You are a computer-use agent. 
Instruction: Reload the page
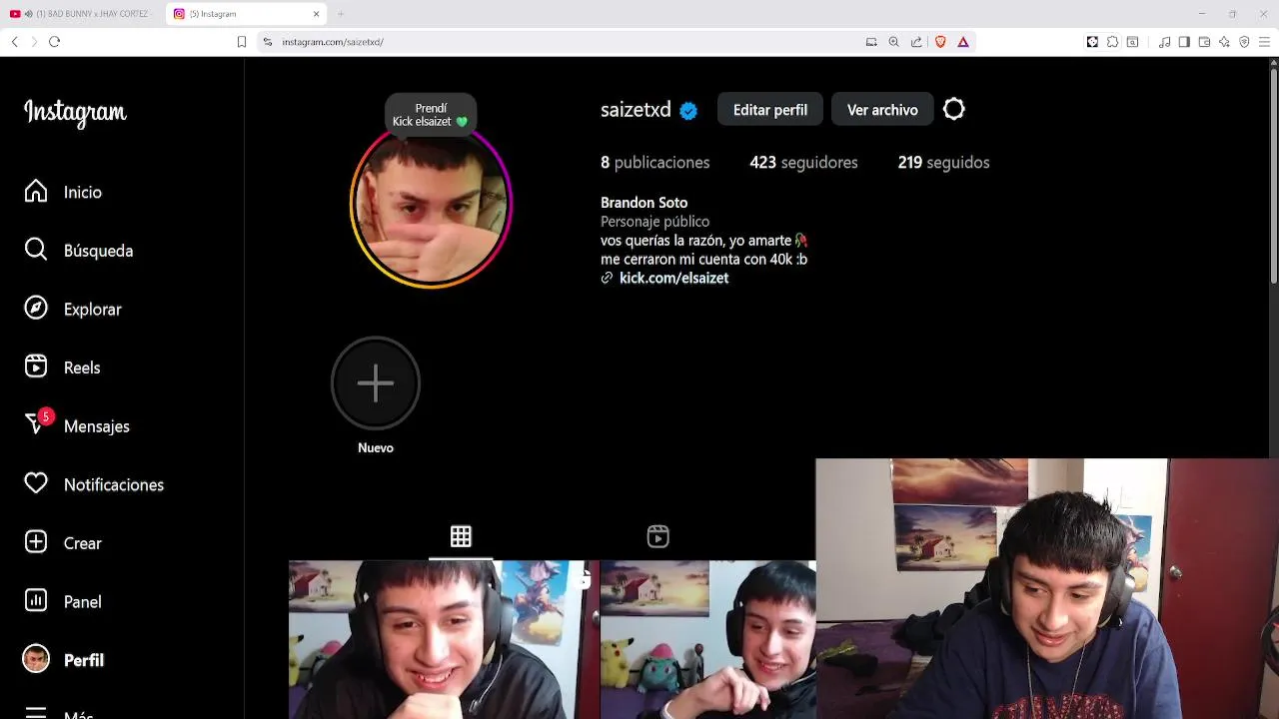[55, 42]
